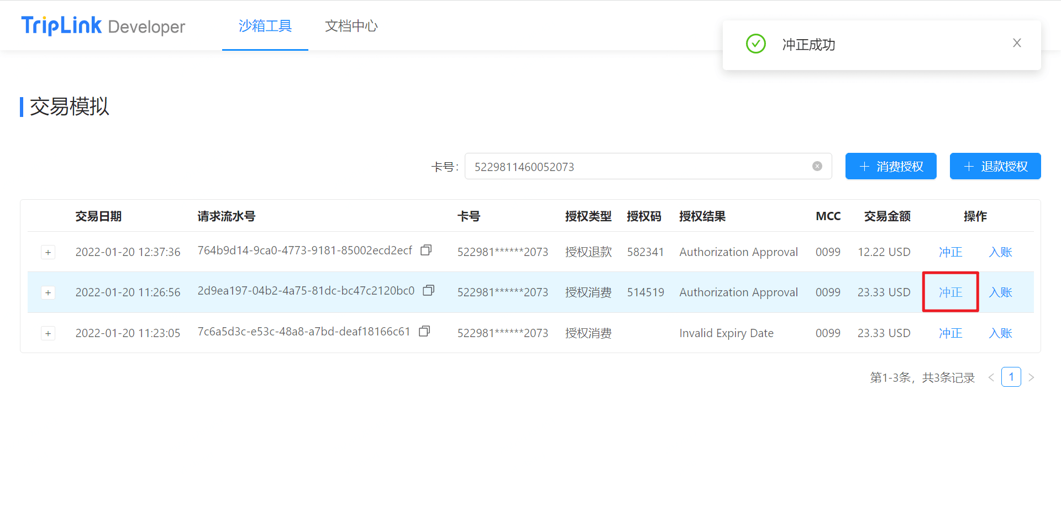
Task: Expand the 11:23:05 transaction row
Action: [x=48, y=334]
